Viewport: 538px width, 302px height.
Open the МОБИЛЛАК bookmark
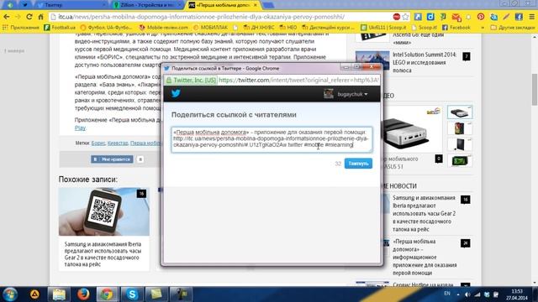pos(210,27)
